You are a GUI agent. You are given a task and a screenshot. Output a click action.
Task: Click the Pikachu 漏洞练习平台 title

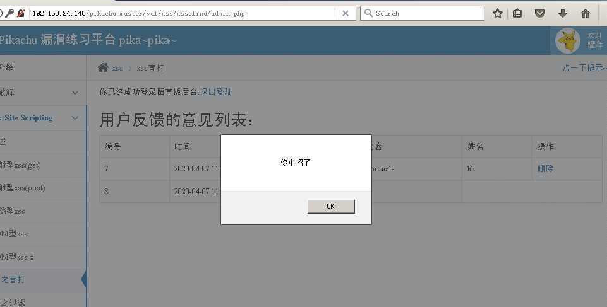coord(88,40)
